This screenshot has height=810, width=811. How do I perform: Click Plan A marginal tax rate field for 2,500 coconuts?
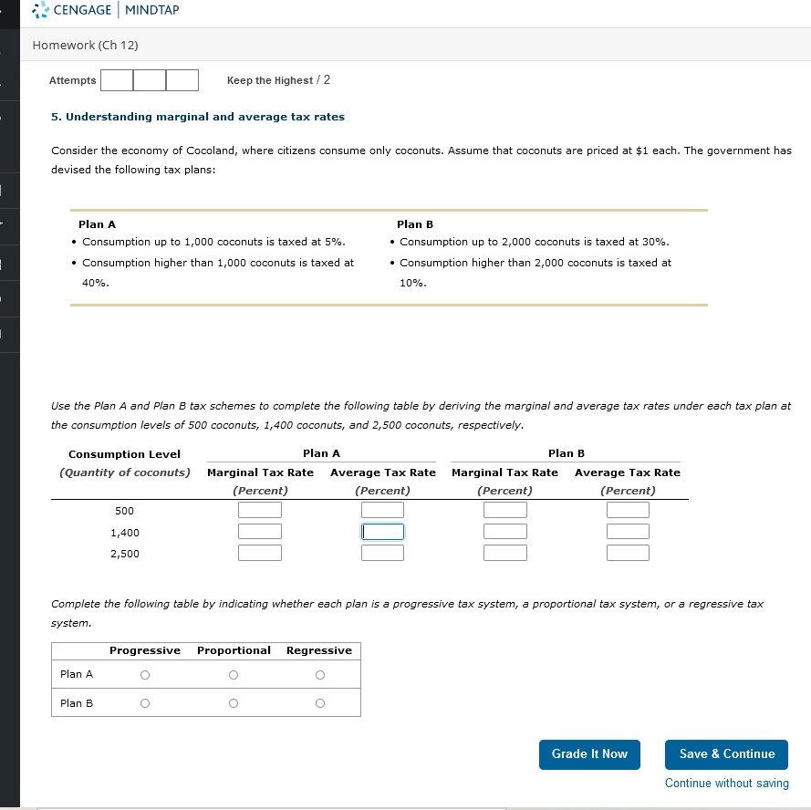point(260,552)
